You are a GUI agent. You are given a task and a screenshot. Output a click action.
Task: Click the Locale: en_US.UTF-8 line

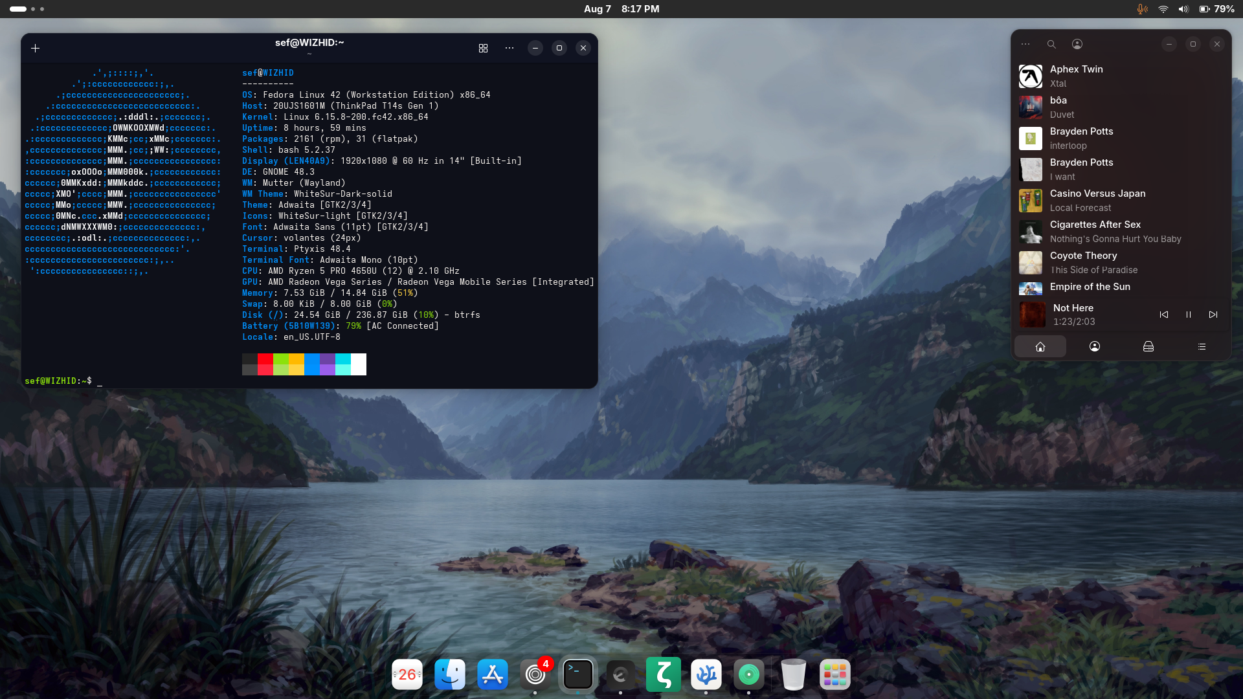click(291, 337)
